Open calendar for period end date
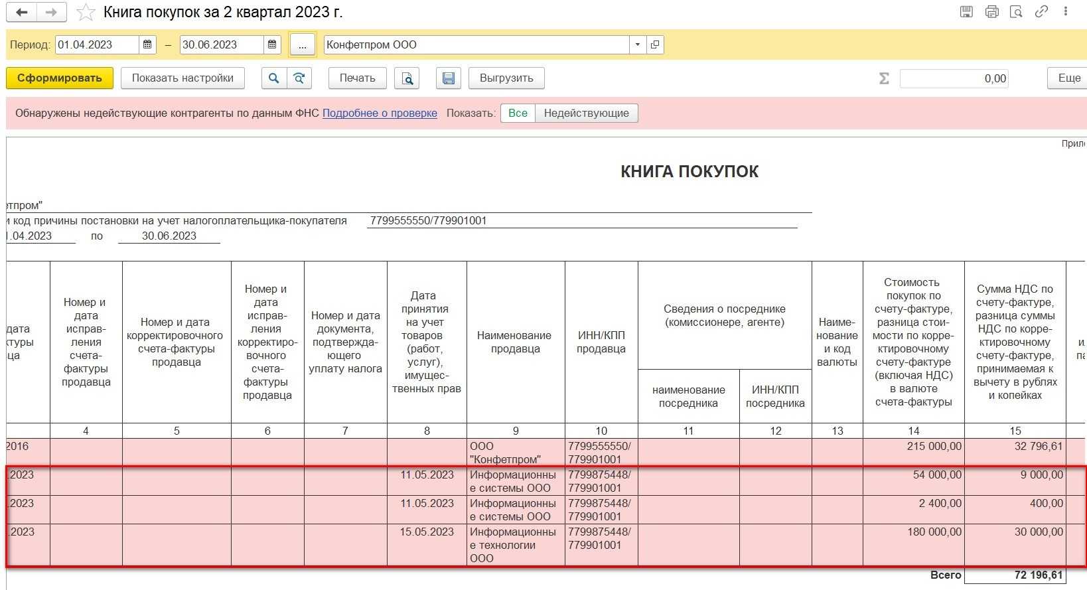 pos(272,45)
